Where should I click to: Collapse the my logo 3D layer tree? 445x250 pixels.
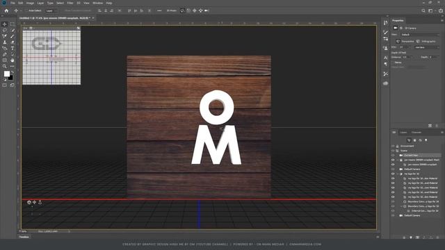tap(398, 174)
